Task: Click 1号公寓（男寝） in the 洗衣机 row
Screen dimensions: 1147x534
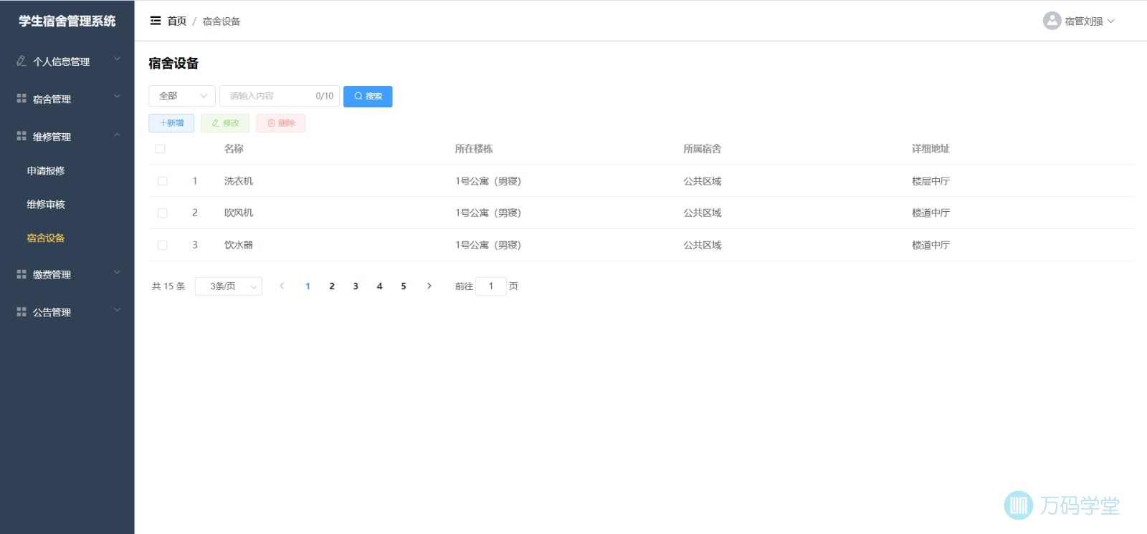Action: (x=488, y=181)
